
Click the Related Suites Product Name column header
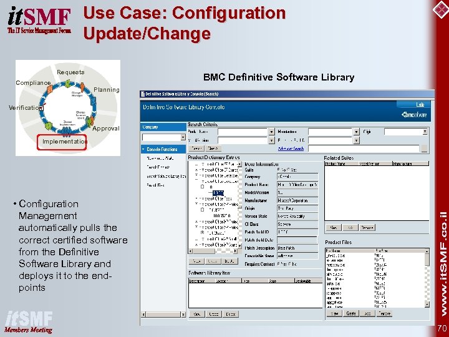(x=342, y=164)
